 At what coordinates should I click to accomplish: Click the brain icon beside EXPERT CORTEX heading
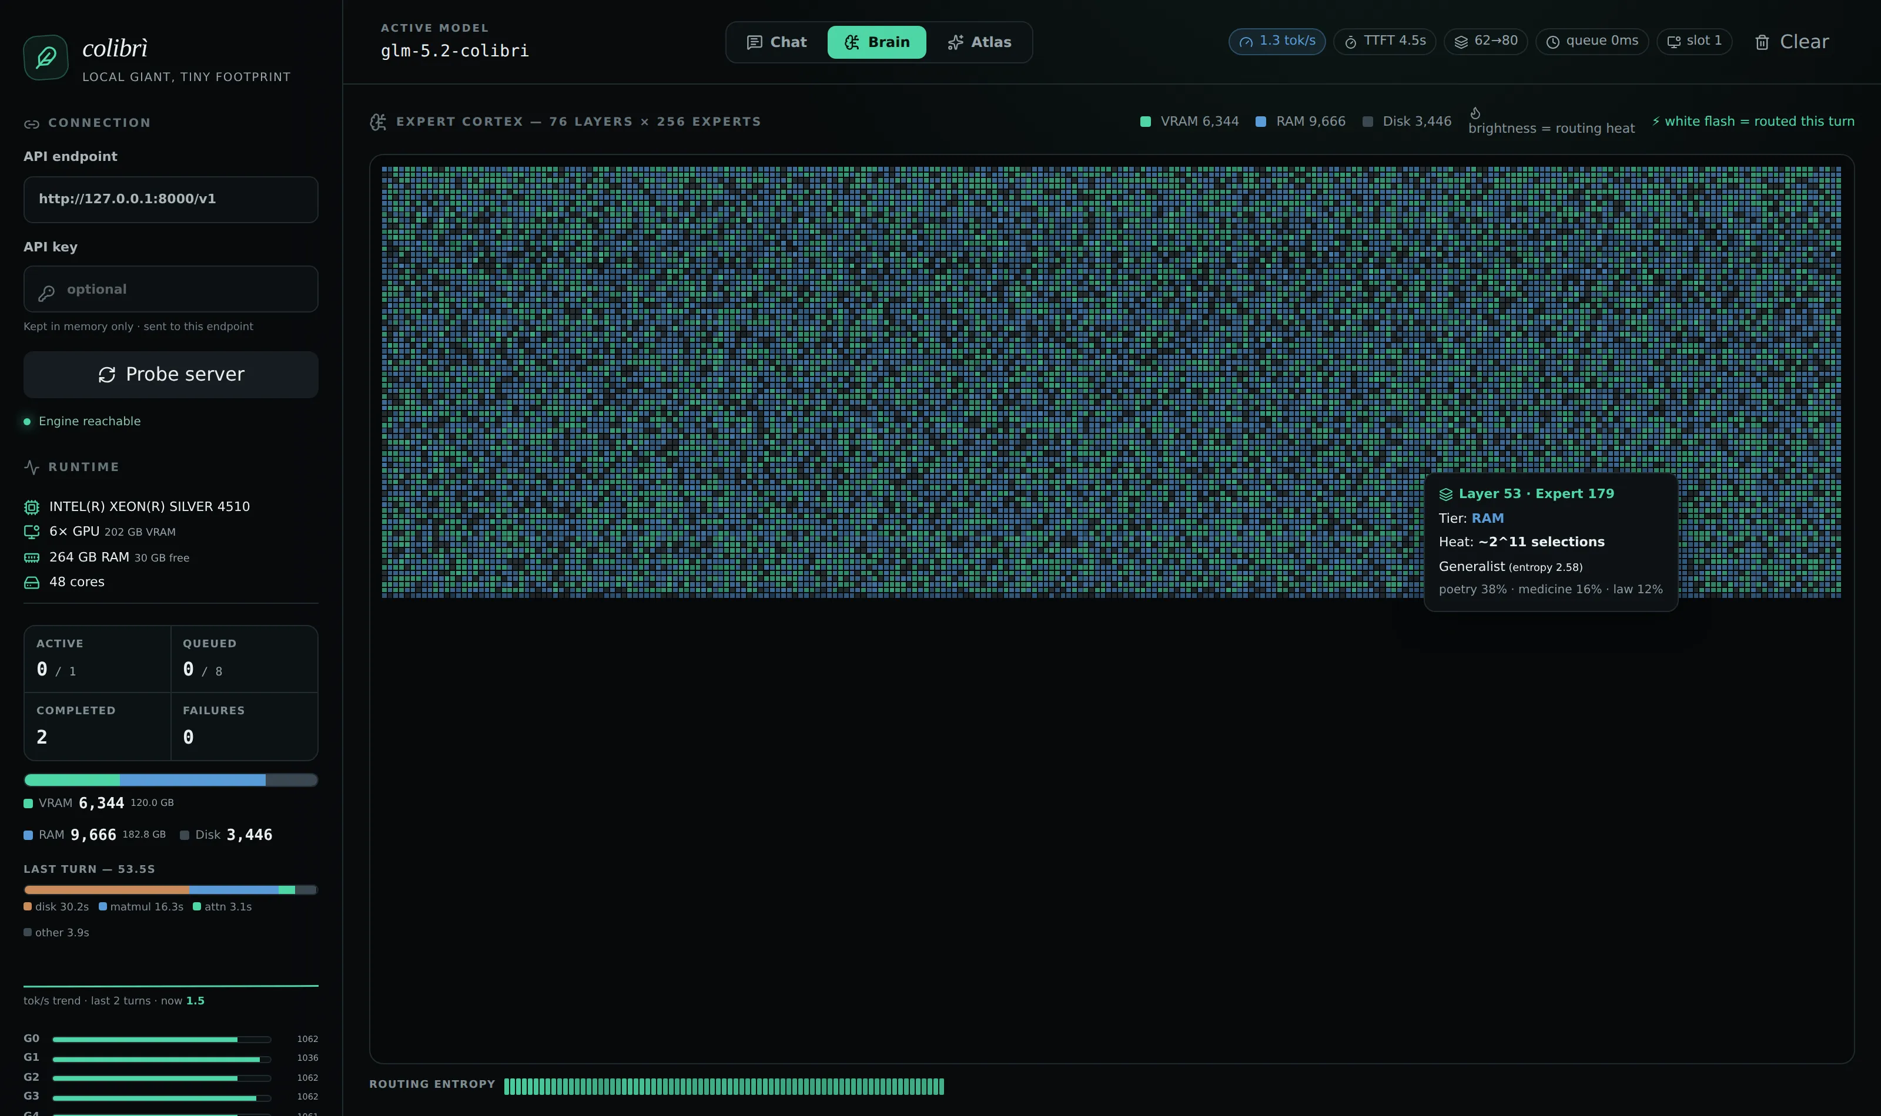click(x=378, y=122)
